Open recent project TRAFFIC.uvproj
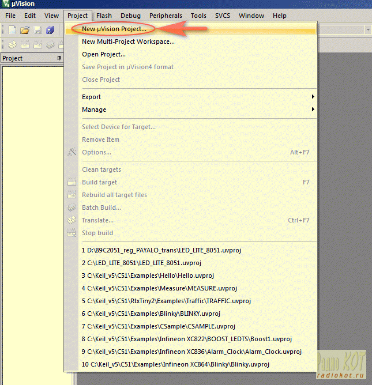372x385 pixels. tap(190, 301)
